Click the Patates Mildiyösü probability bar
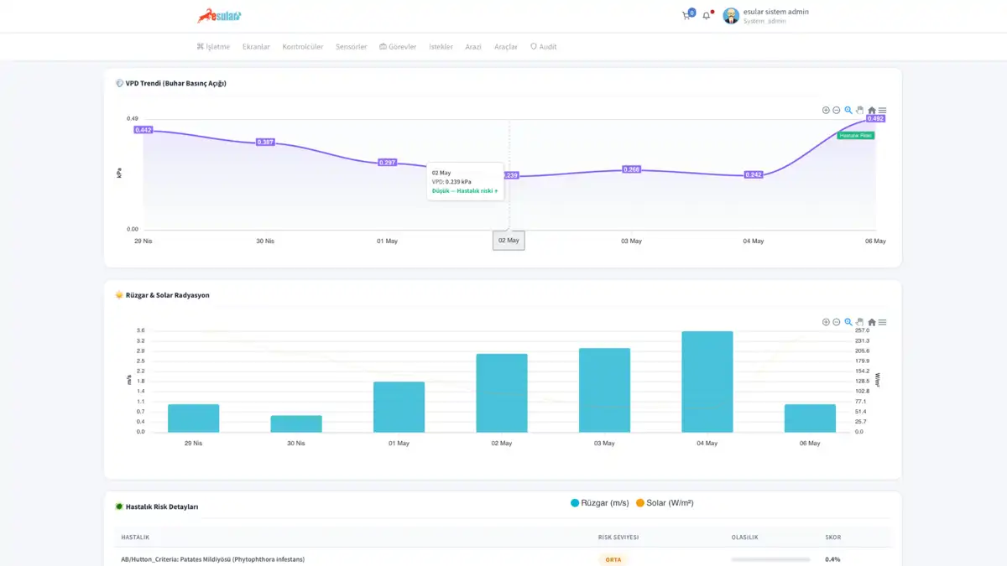Image resolution: width=1007 pixels, height=566 pixels. (x=770, y=559)
